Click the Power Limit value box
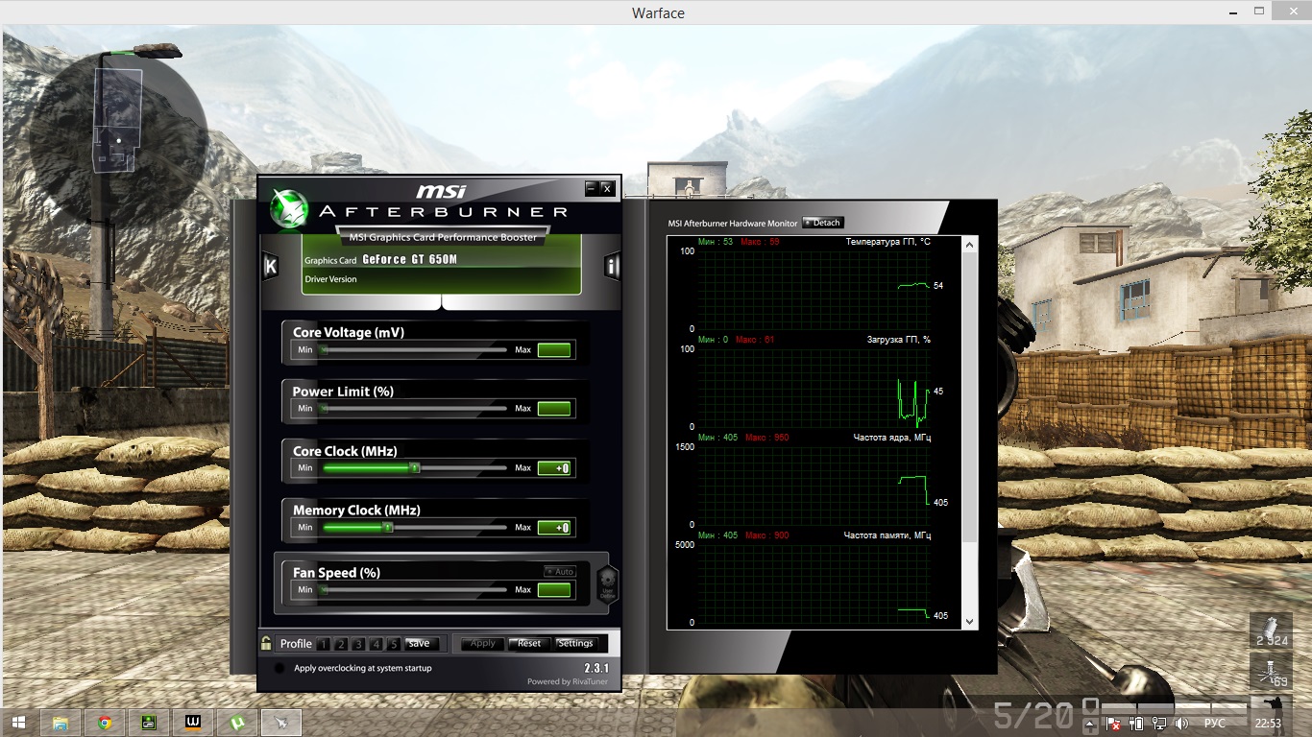Screen dimensions: 1312x737 click(x=555, y=409)
